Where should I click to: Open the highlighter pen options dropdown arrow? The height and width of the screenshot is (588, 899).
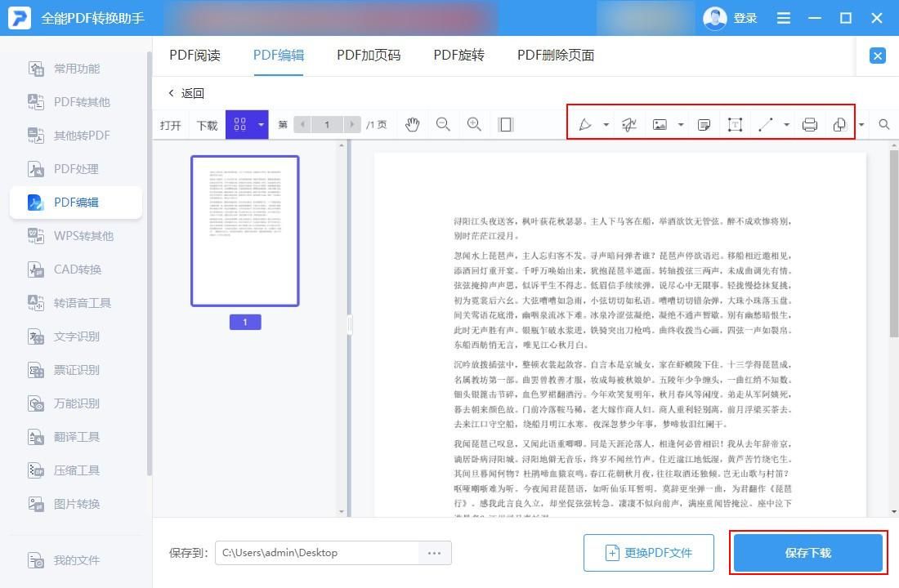[x=606, y=124]
